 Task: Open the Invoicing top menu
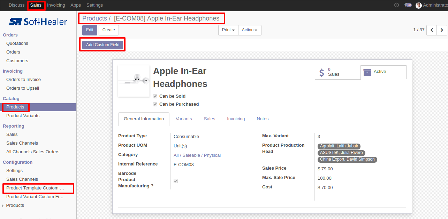[56, 5]
